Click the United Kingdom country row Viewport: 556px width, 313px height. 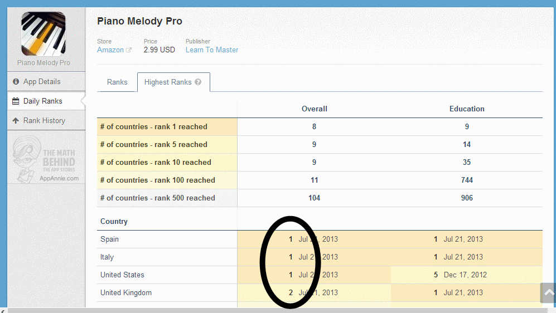[126, 293]
